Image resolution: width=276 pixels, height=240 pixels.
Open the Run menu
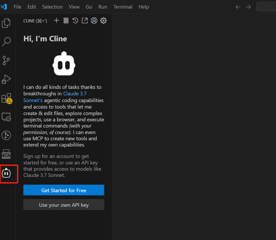(x=103, y=7)
